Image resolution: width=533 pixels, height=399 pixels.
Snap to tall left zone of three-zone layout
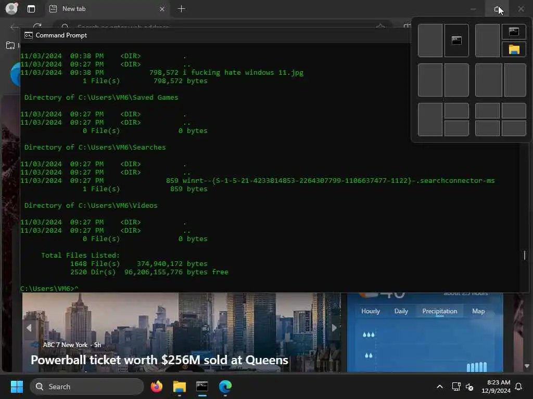pos(430,120)
